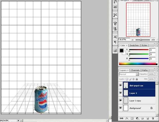Open the Layer Comps panel icon
This screenshot has height=122, width=159.
click(x=115, y=50)
